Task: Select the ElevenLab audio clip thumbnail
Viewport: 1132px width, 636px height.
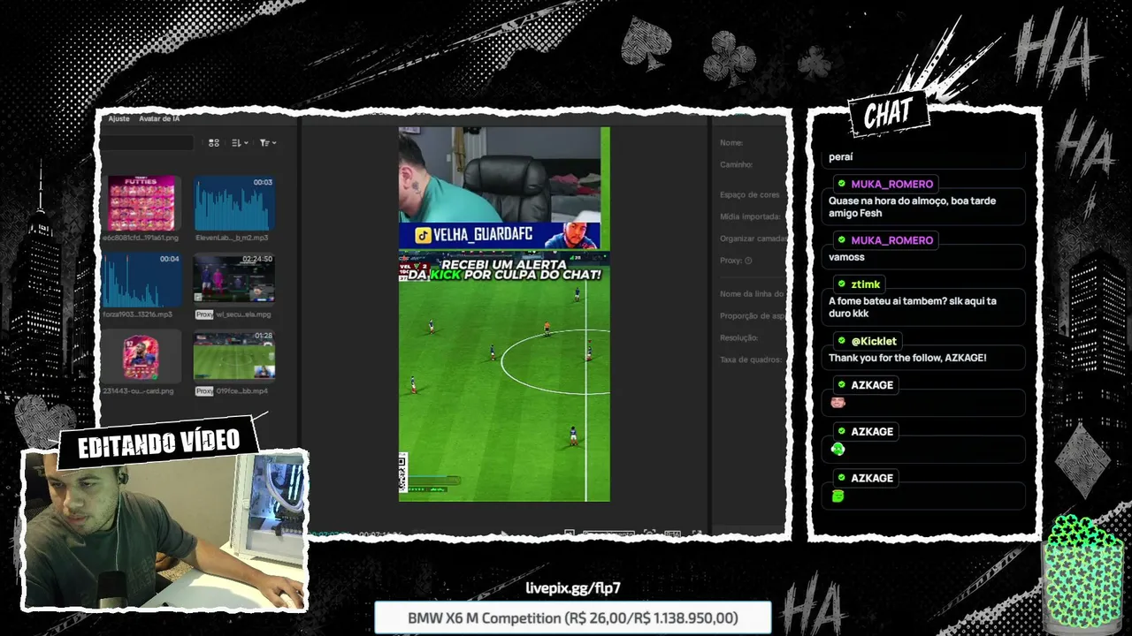Action: pyautogui.click(x=234, y=203)
